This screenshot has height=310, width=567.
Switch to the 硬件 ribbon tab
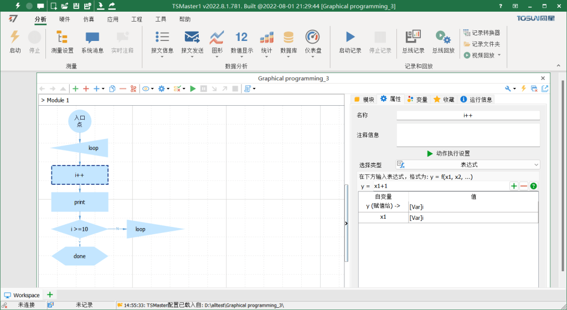point(65,19)
